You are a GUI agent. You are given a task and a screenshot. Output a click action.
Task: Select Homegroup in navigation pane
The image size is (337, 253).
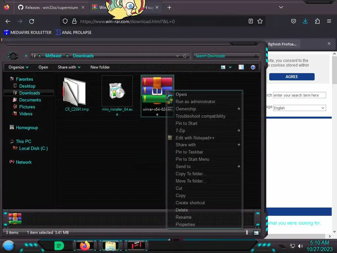27,127
